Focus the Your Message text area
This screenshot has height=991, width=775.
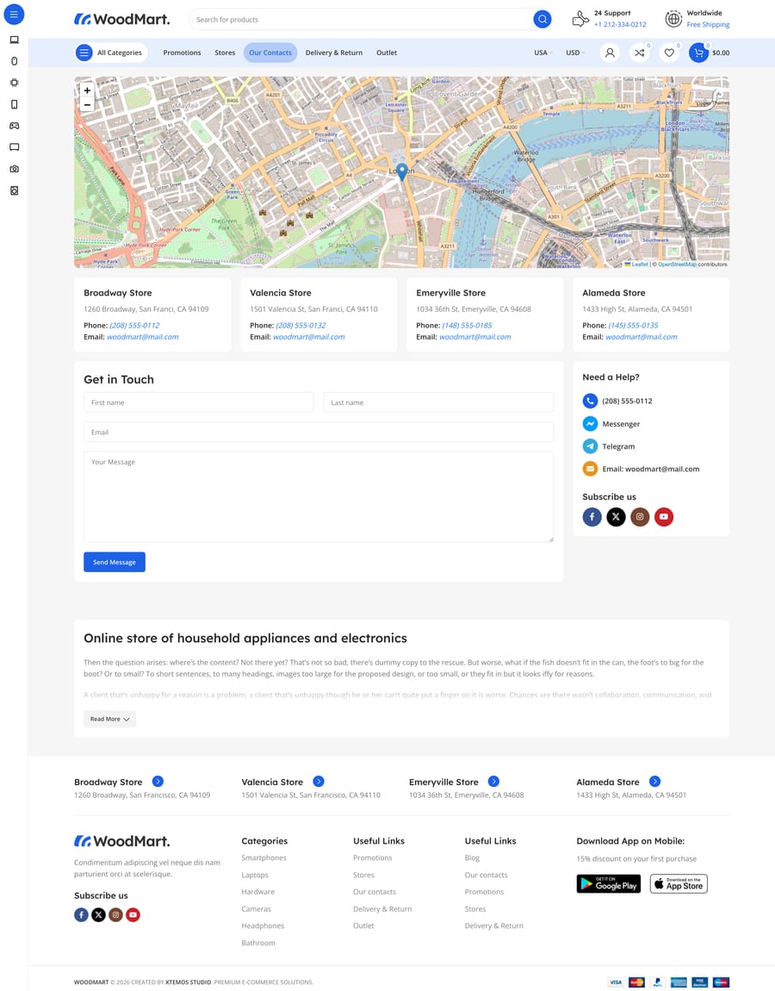[319, 496]
